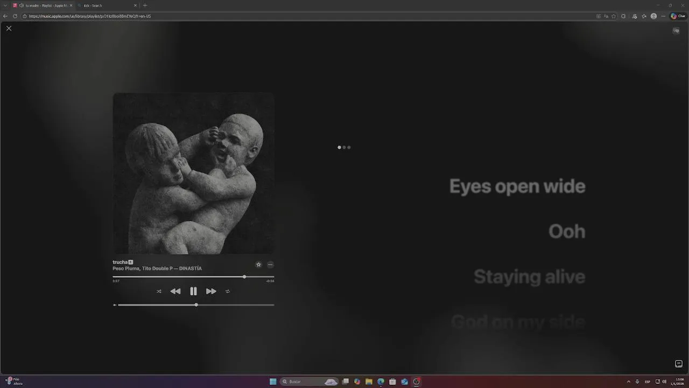689x388 pixels.
Task: Skip to the next track
Action: pyautogui.click(x=211, y=291)
